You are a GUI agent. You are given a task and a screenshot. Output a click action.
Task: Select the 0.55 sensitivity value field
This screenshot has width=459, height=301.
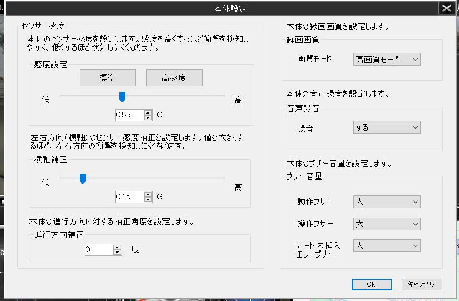coord(129,115)
